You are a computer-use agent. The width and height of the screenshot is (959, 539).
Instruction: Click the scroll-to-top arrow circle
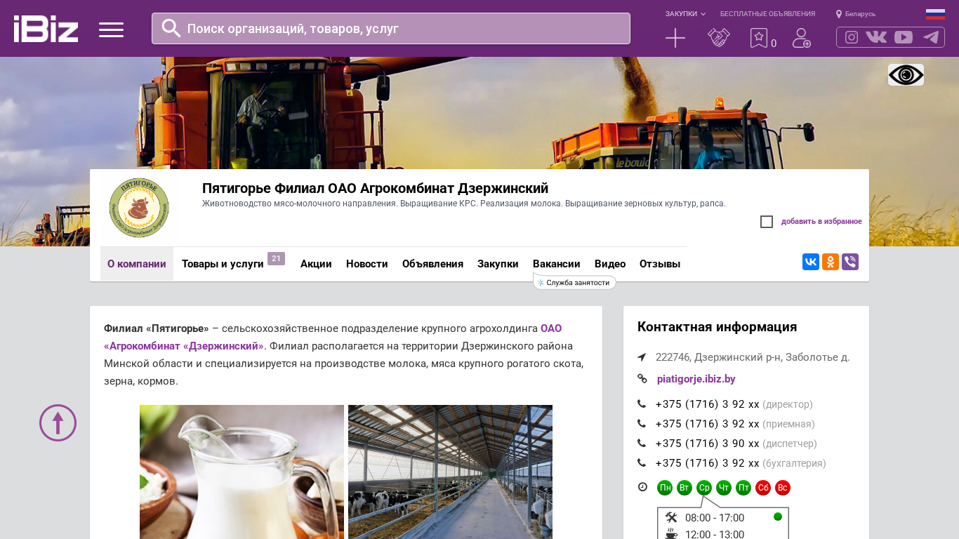coord(58,422)
